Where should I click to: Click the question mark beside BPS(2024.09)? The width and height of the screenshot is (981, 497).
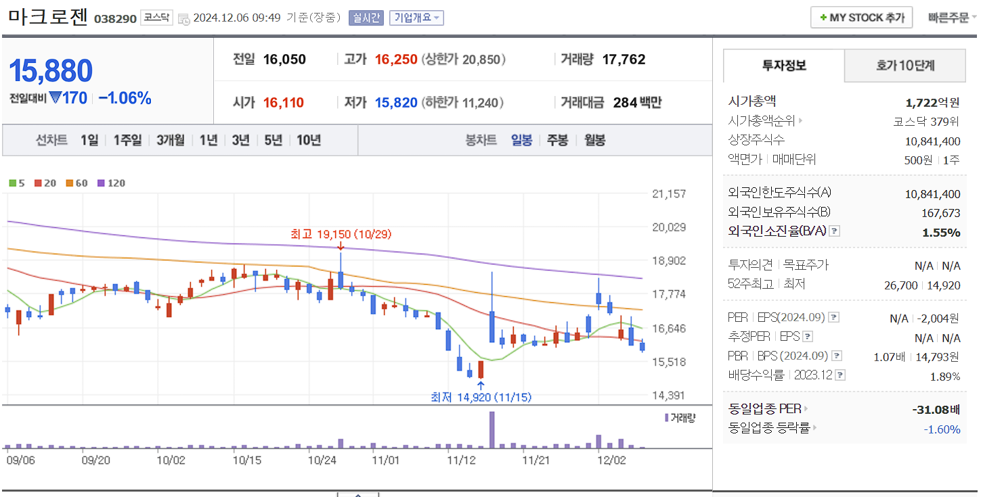[835, 355]
